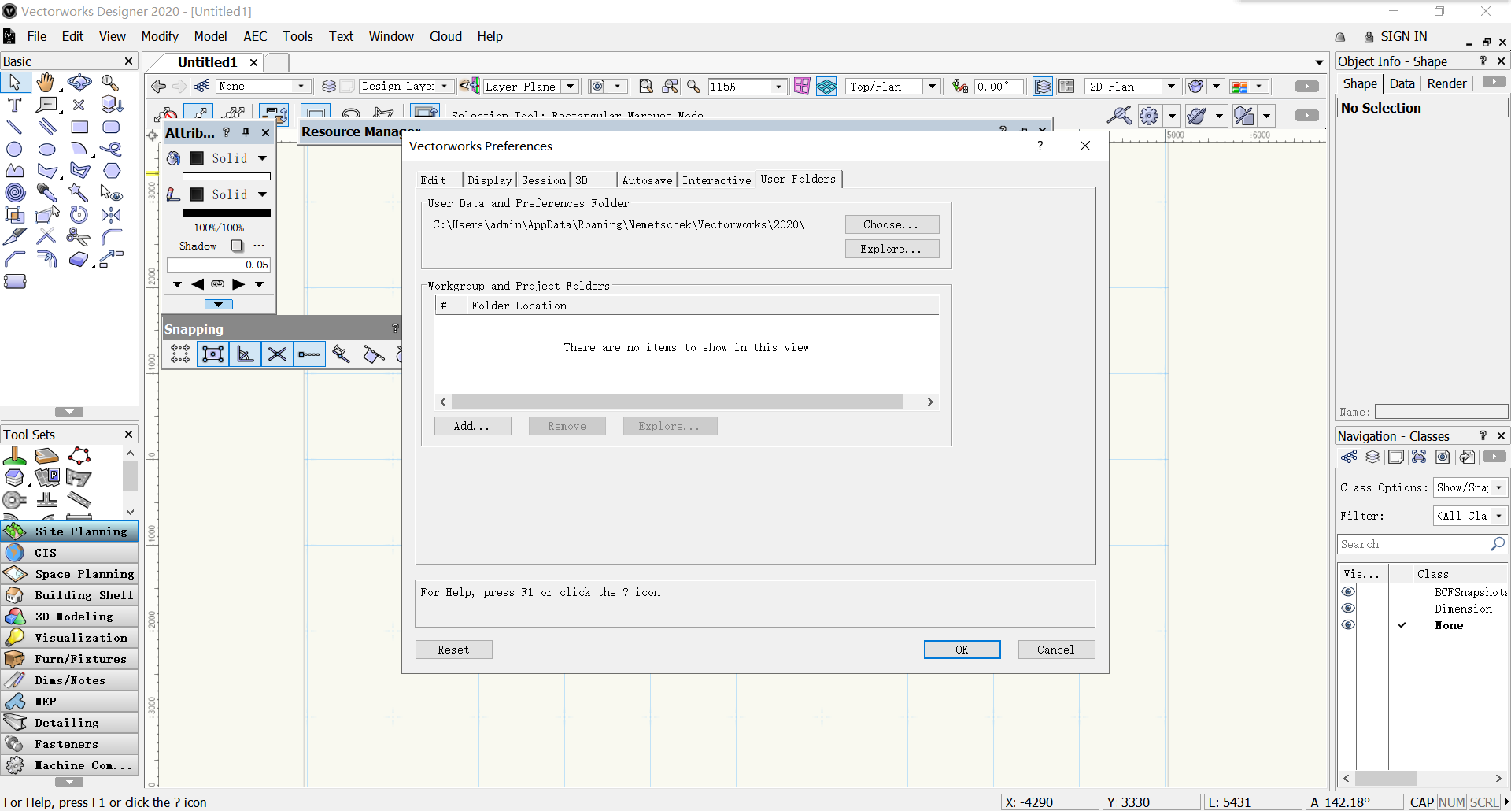Open Quick Preferences gear icon
Screen dimensions: 1511x811
[x=1149, y=116]
